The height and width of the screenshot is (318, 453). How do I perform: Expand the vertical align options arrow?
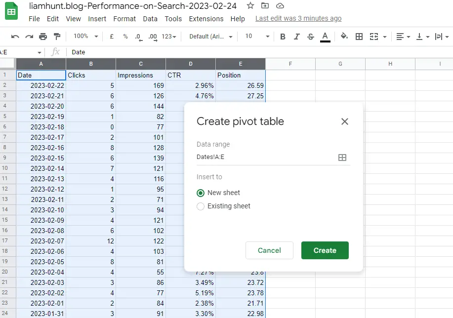428,37
